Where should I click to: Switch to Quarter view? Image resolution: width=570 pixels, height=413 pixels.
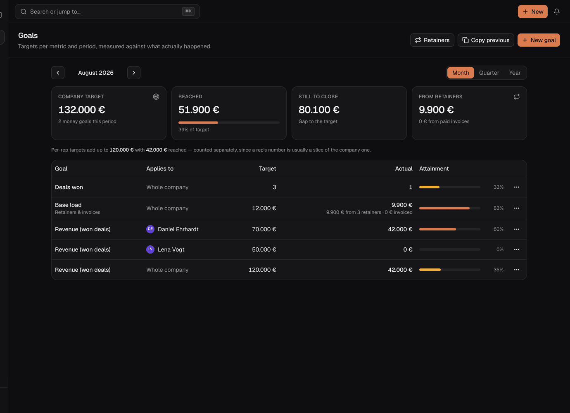point(489,73)
